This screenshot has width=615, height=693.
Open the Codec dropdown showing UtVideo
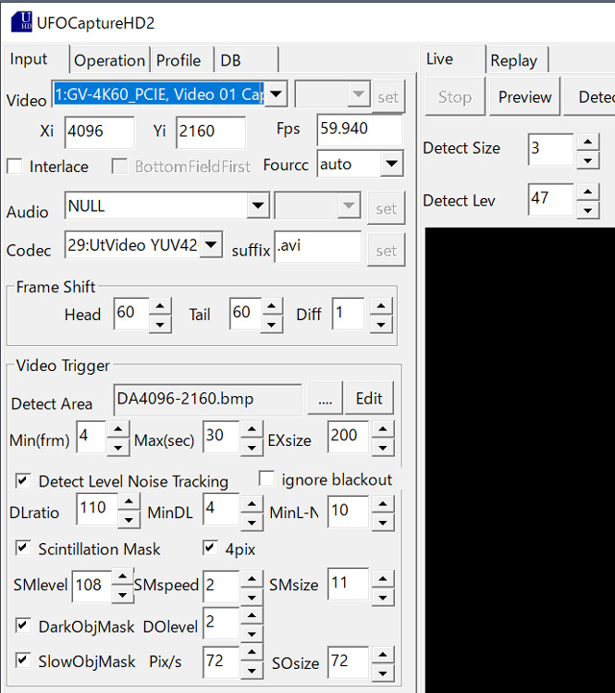(211, 244)
